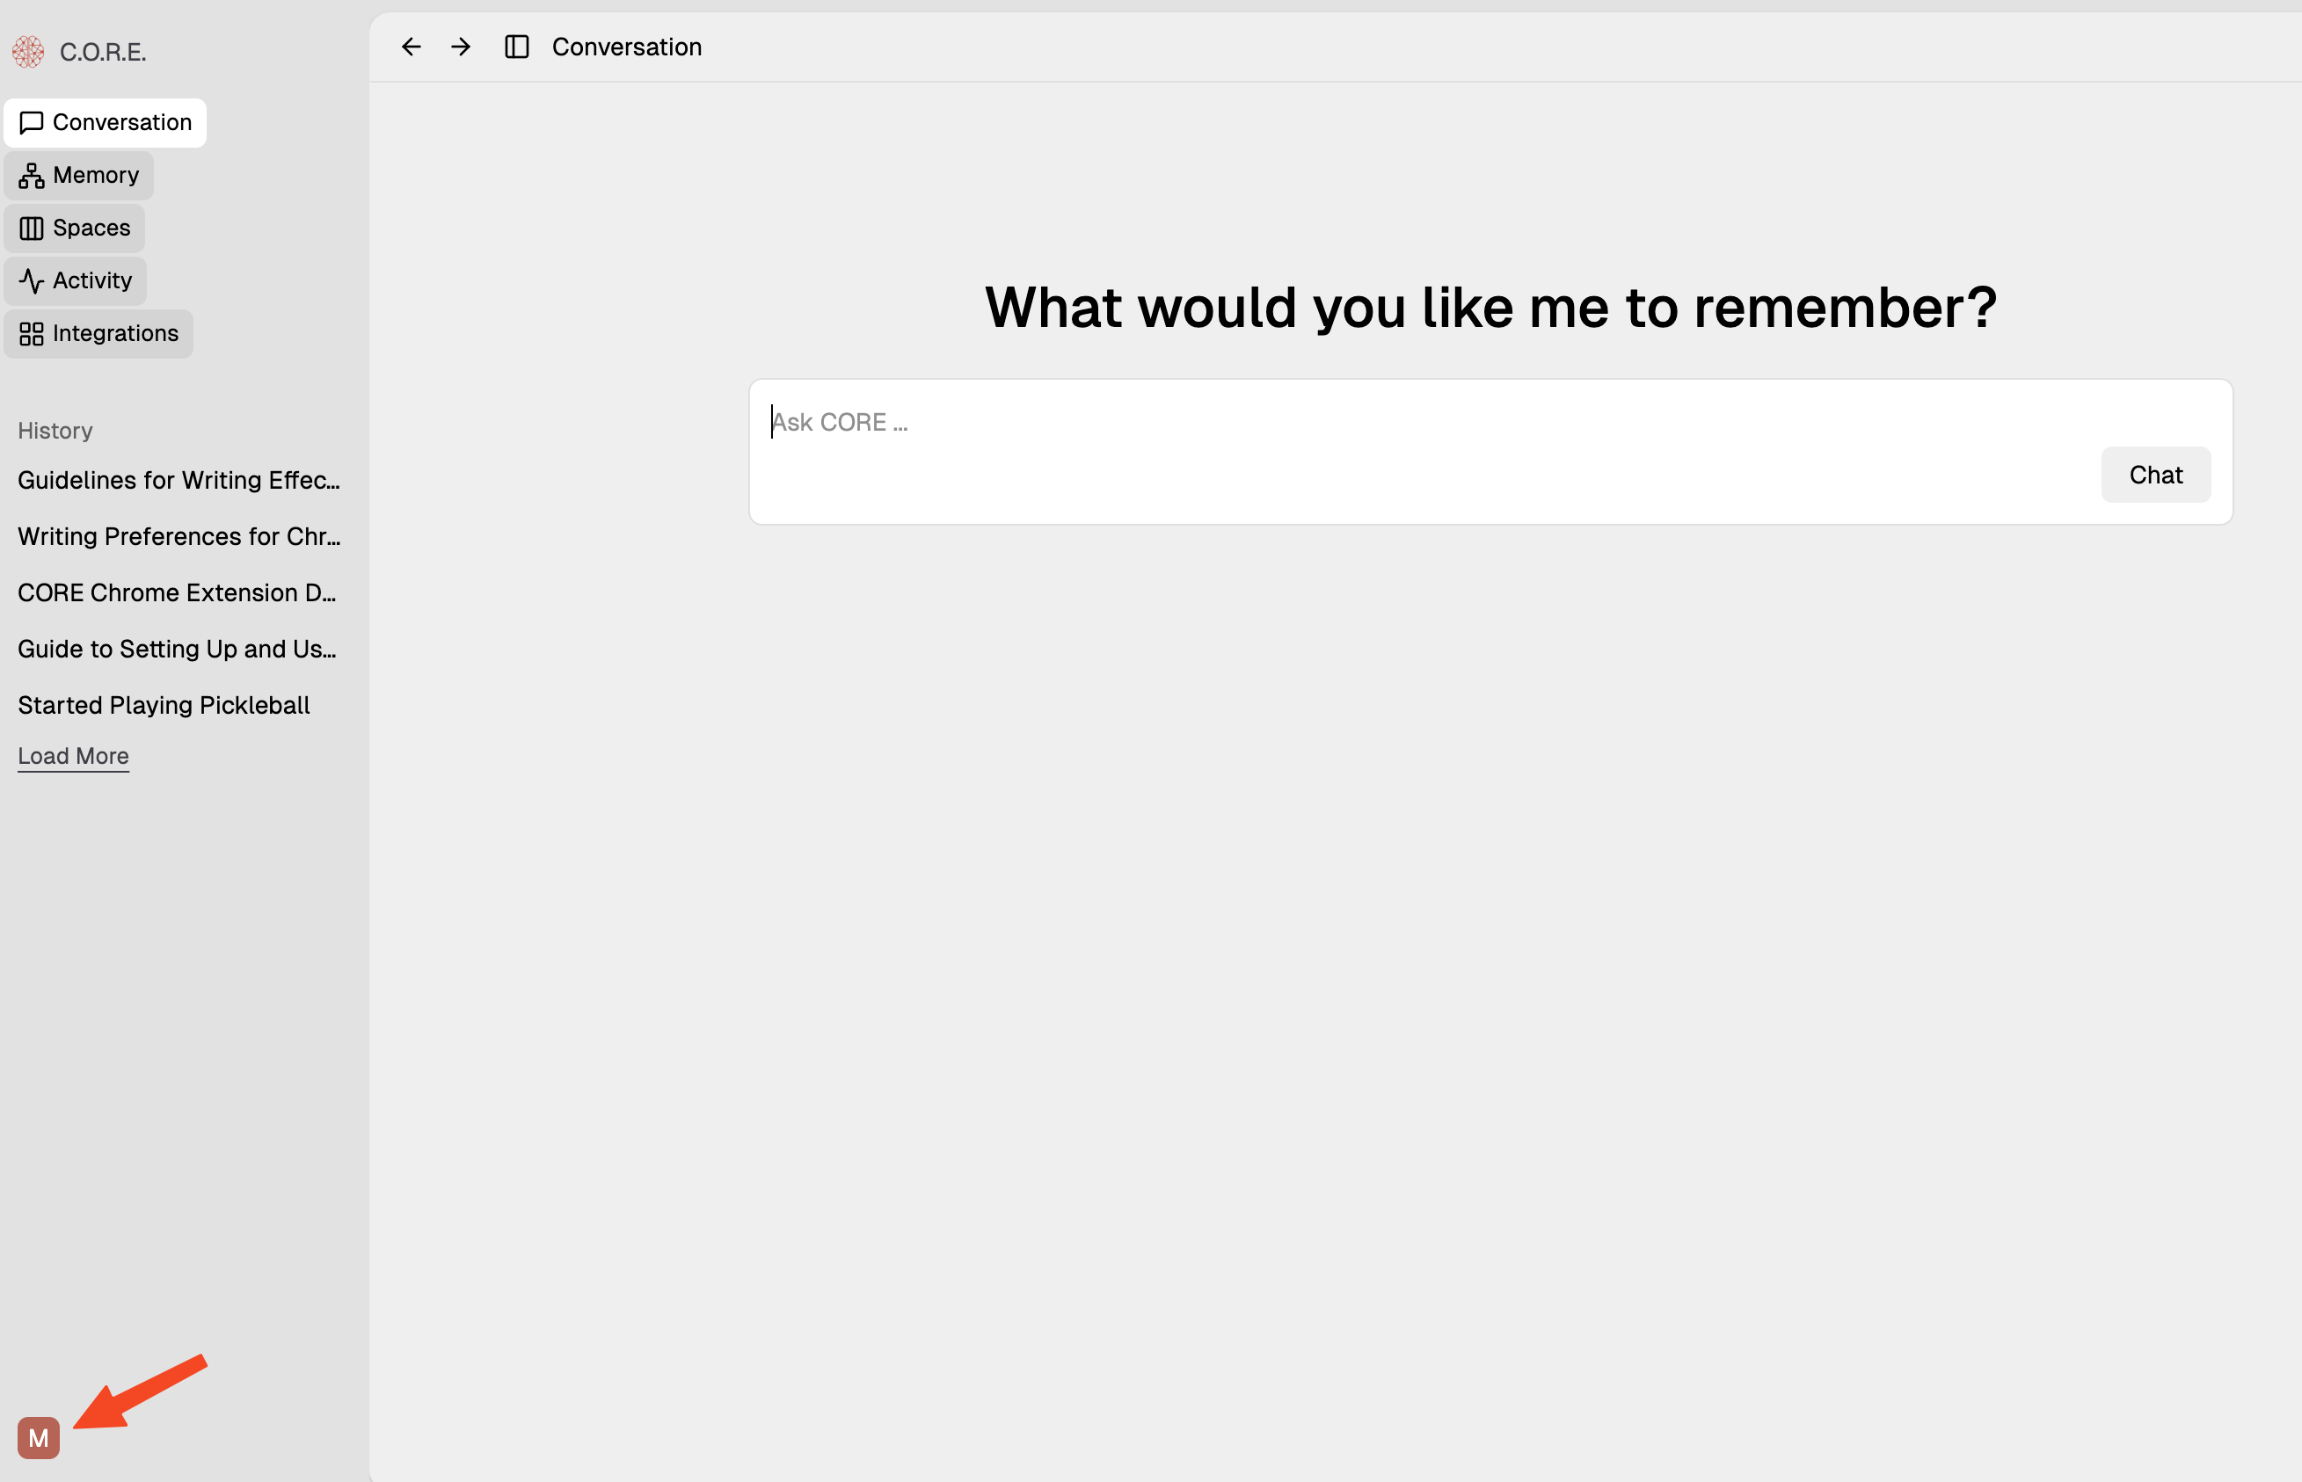
Task: Click the Memory graph icon
Action: 32,176
